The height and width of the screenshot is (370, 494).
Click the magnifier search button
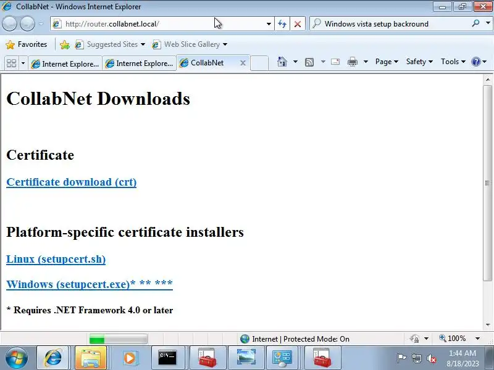[x=475, y=23]
